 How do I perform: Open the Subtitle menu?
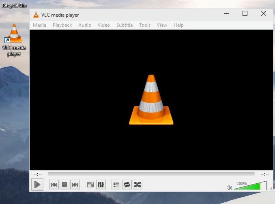124,25
